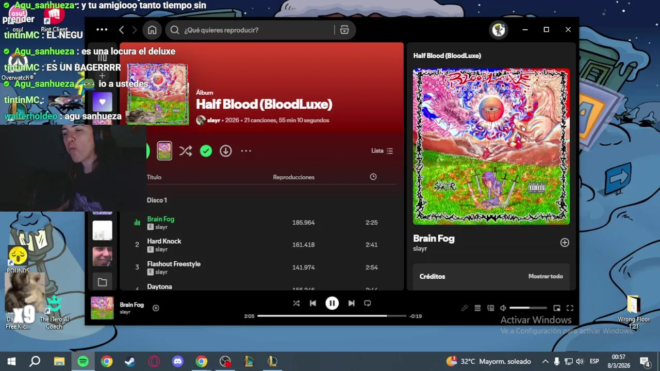Seek on the song progress bar

tap(332, 316)
